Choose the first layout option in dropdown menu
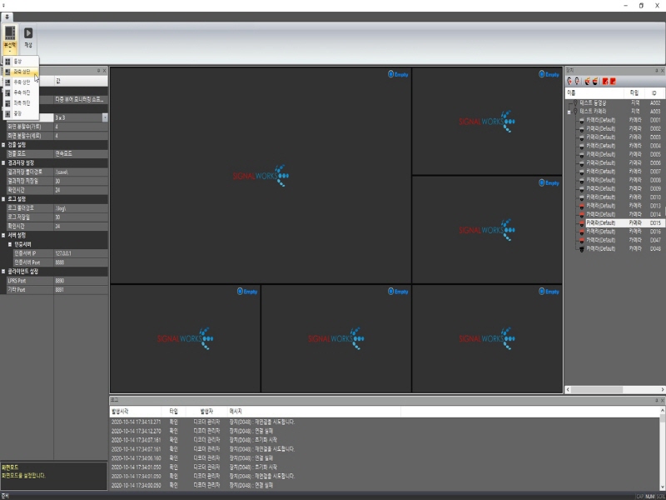The width and height of the screenshot is (666, 500). click(x=20, y=62)
